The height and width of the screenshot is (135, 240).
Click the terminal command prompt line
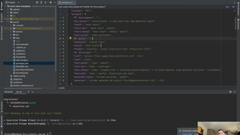pyautogui.click(x=27, y=134)
